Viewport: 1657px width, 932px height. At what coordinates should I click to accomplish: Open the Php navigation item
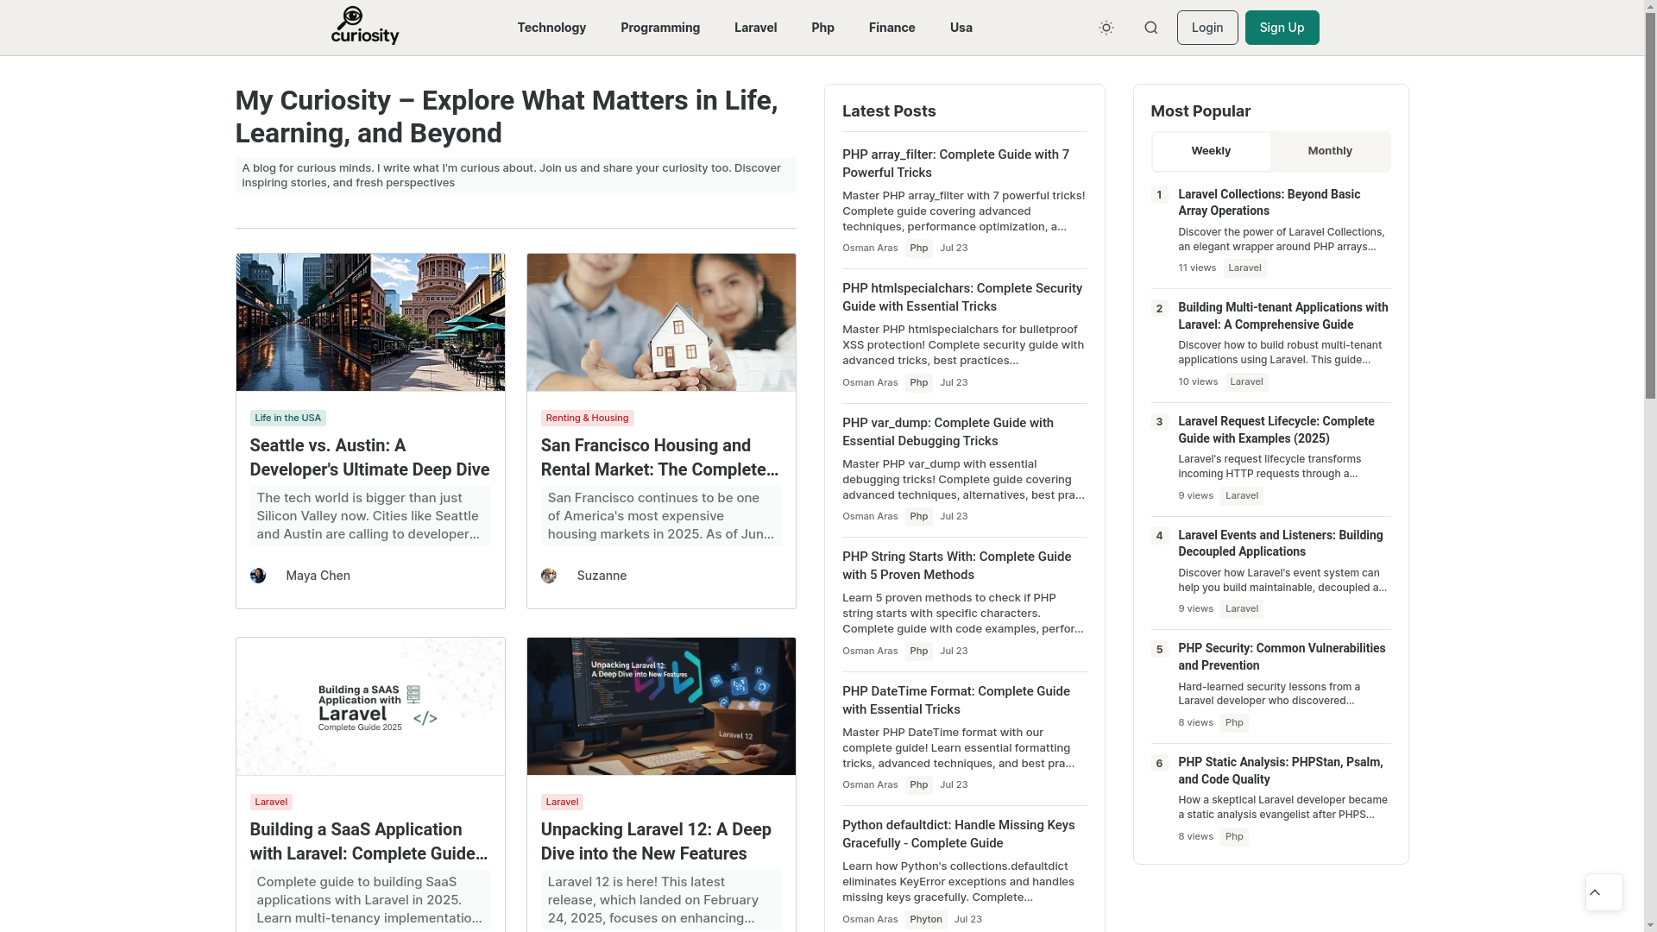(x=822, y=28)
